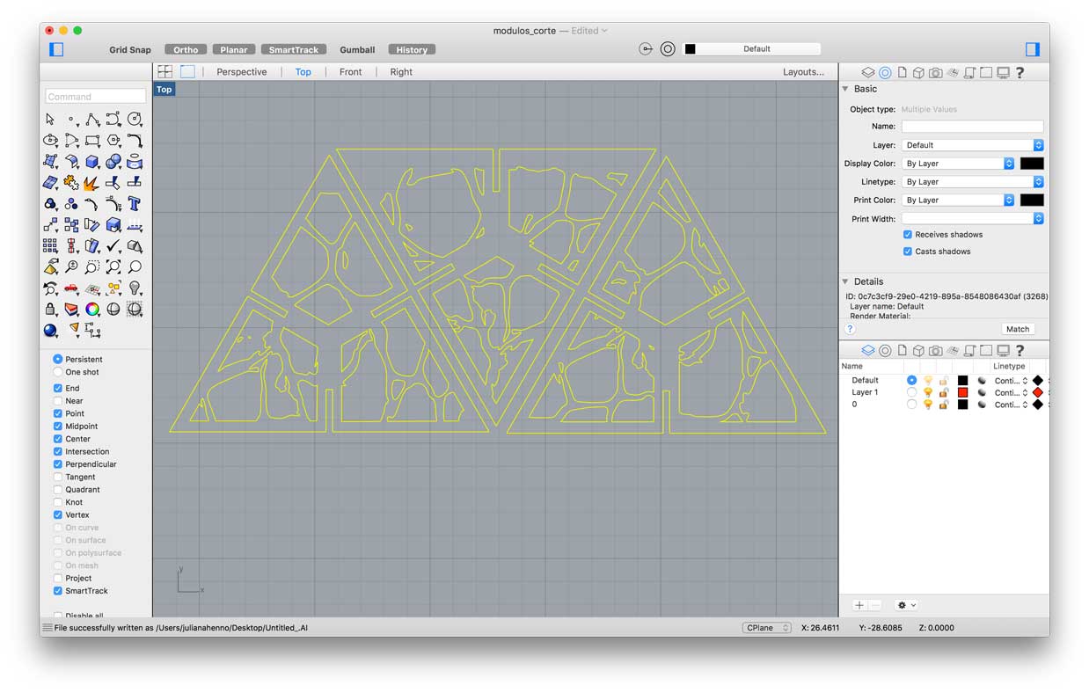Toggle the History button
This screenshot has height=693, width=1089.
[412, 50]
